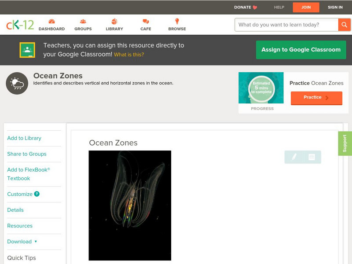The width and height of the screenshot is (352, 264).
Task: Select the highlighter pen tool icon
Action: tap(294, 157)
